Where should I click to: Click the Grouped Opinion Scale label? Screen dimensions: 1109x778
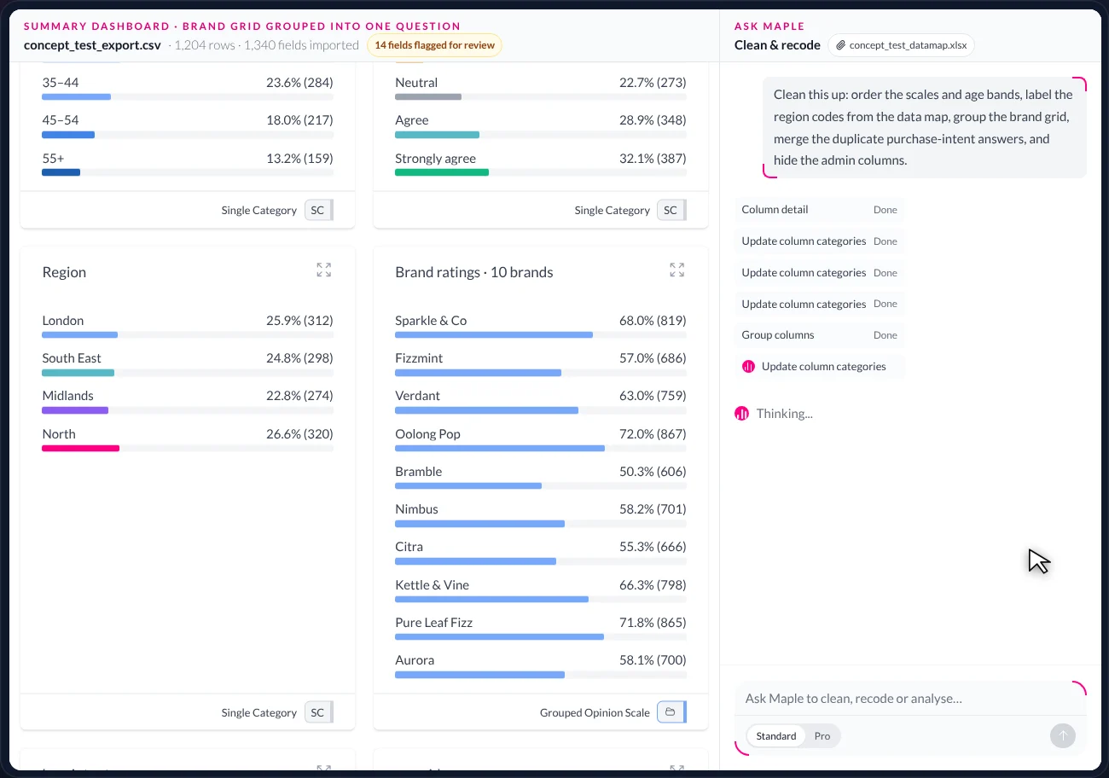click(x=595, y=712)
